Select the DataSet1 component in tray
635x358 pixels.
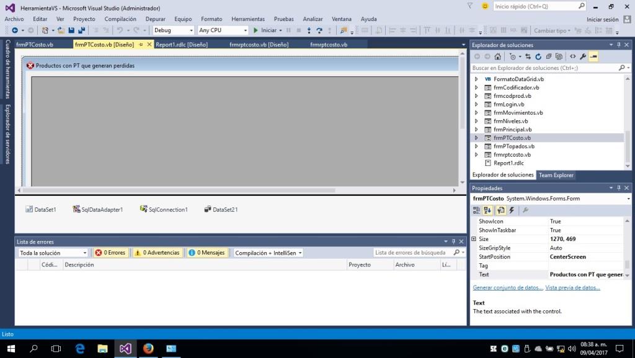pos(41,209)
